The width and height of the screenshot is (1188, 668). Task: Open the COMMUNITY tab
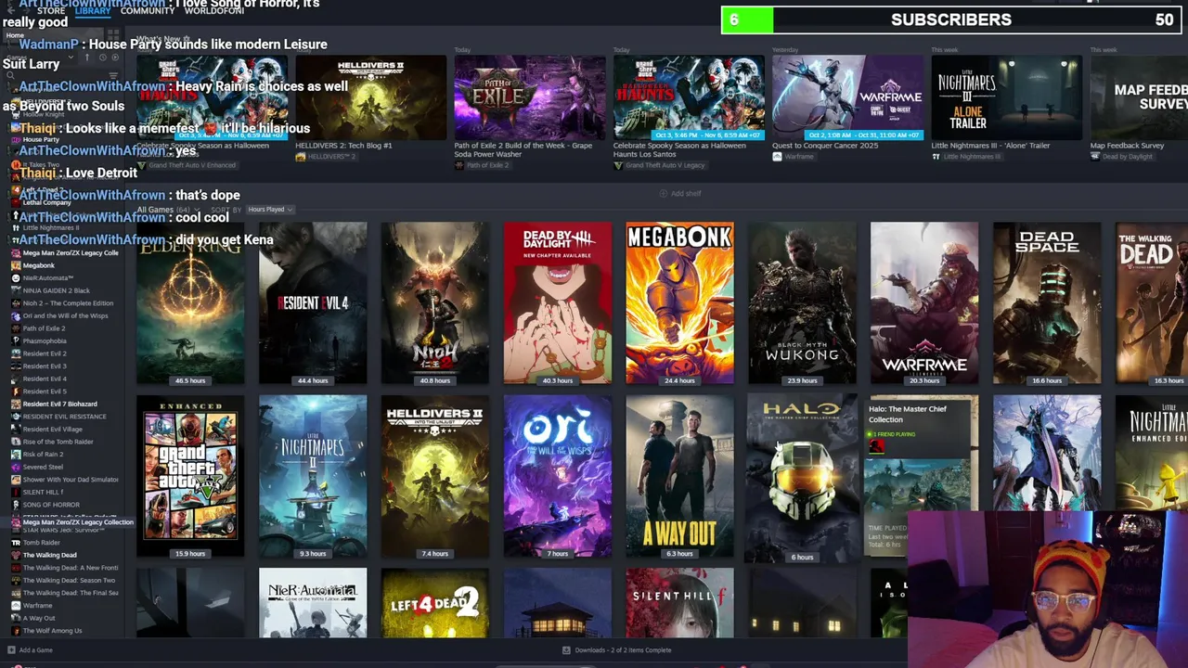click(x=148, y=10)
